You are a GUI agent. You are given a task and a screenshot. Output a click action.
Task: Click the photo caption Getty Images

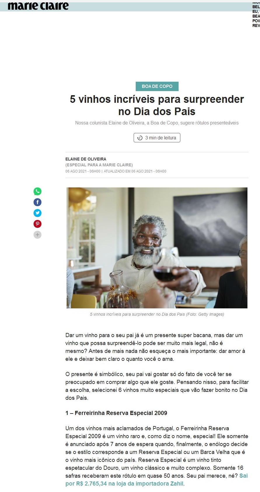157,314
